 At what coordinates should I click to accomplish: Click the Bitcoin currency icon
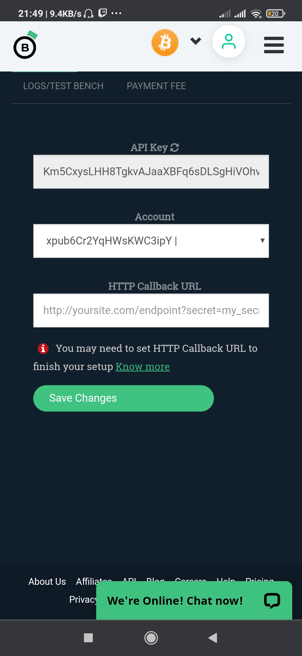pyautogui.click(x=165, y=42)
